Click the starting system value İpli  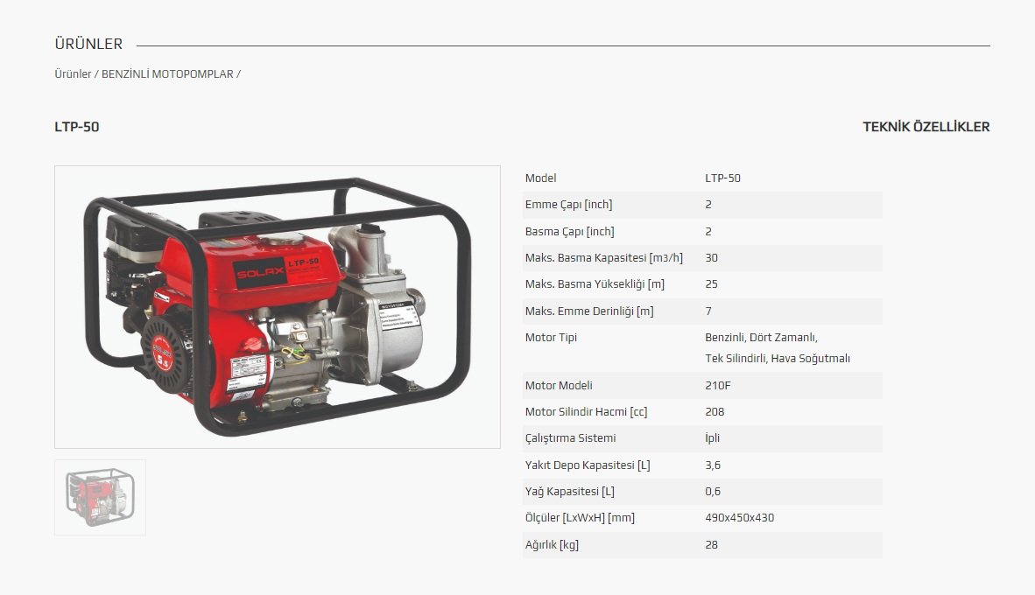[x=712, y=438]
